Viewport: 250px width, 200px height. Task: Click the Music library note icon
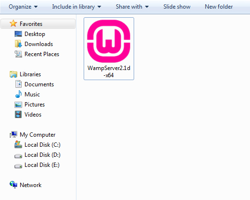[18, 94]
